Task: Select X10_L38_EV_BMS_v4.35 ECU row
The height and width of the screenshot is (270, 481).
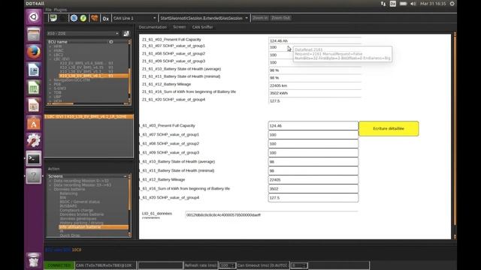Action: click(x=86, y=67)
